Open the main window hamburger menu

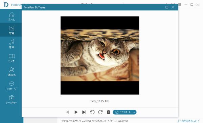coord(180,5)
